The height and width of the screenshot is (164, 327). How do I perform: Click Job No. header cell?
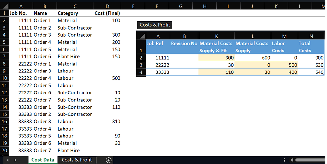(x=21, y=13)
